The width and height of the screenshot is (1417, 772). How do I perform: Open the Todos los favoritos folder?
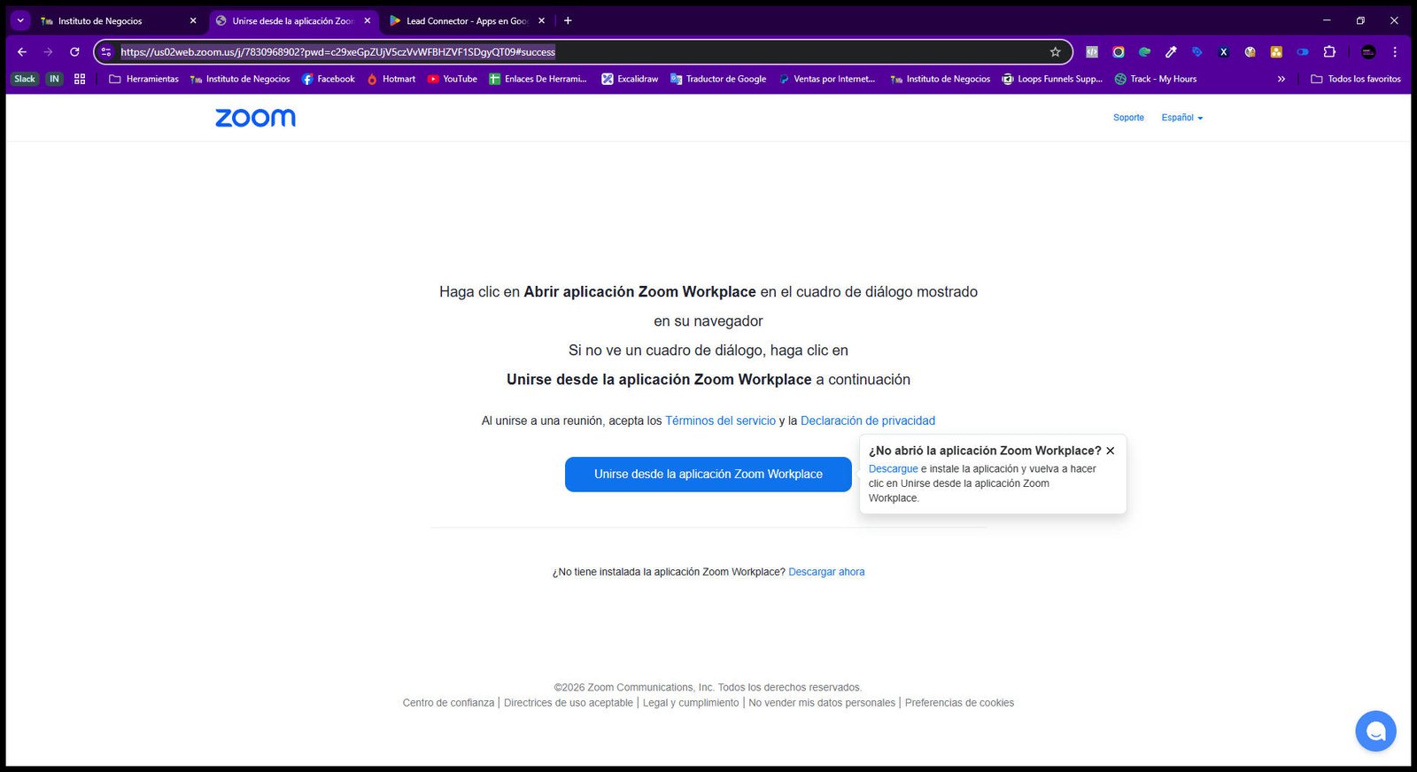pyautogui.click(x=1356, y=79)
